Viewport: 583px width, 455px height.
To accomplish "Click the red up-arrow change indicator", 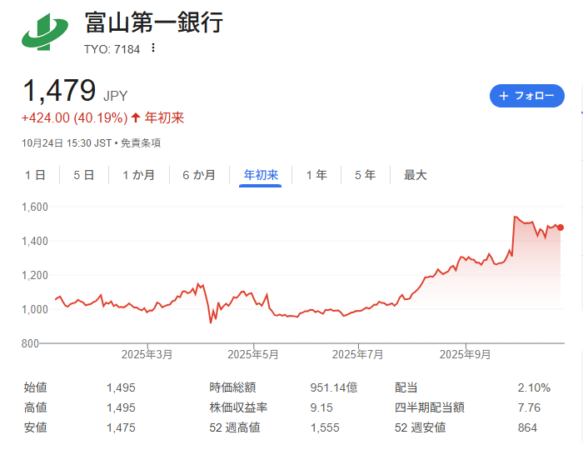I will coord(136,117).
